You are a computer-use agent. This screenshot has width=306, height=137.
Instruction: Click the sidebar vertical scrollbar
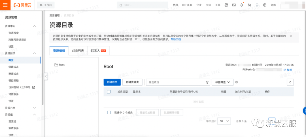point(42,58)
